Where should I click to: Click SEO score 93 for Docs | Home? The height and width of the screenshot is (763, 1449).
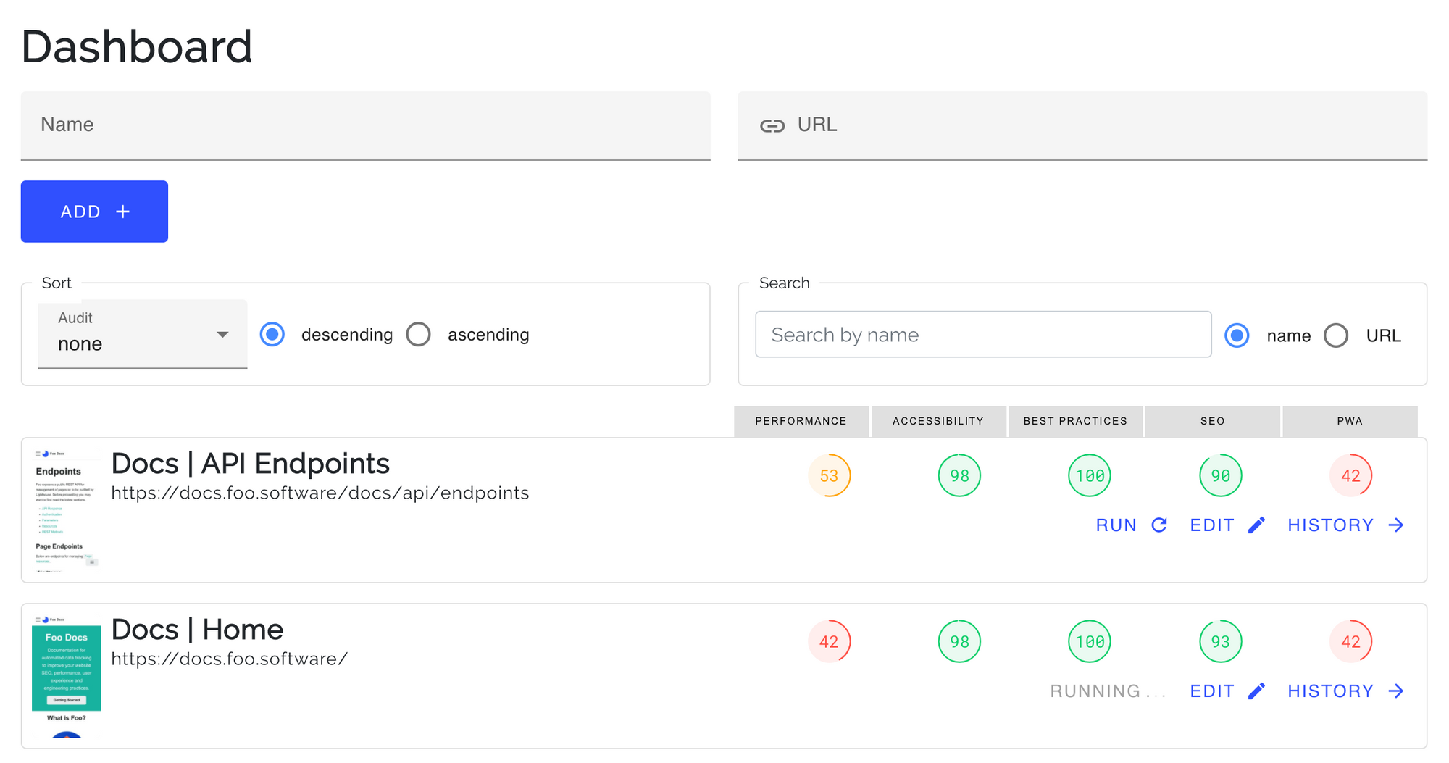coord(1220,642)
